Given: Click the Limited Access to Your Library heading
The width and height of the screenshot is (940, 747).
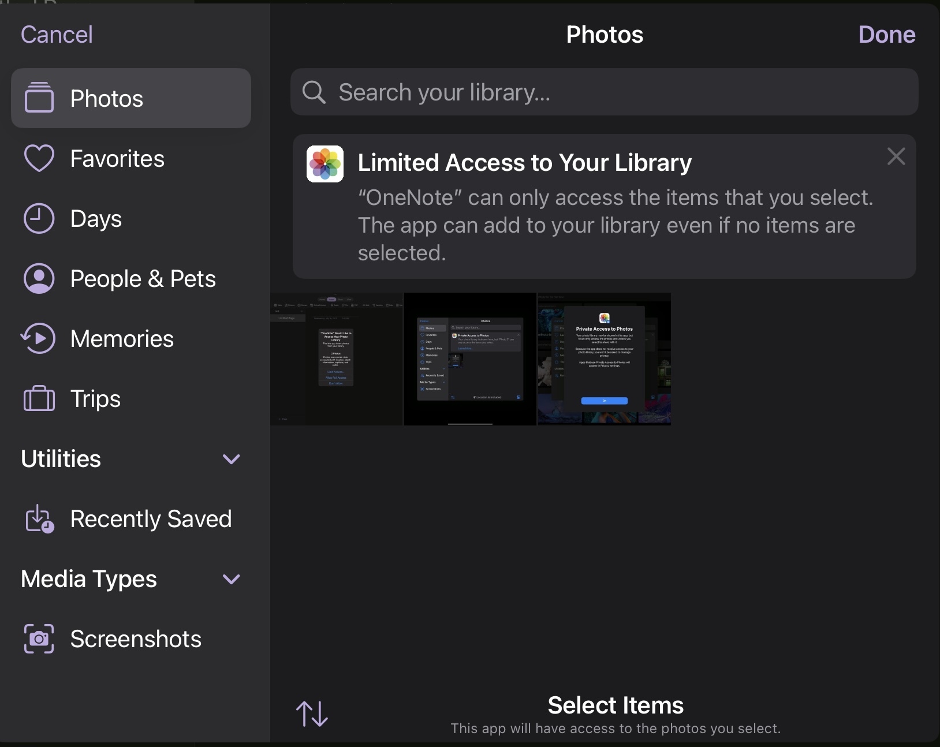Looking at the screenshot, I should [x=525, y=163].
